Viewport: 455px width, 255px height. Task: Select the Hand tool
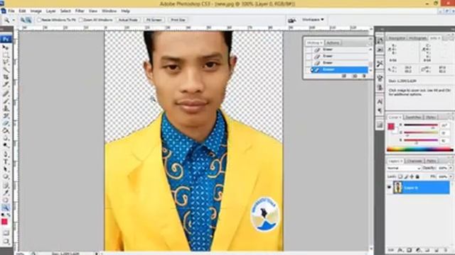tap(5, 200)
